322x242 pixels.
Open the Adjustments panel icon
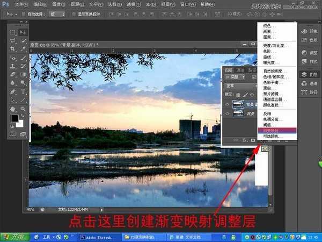[x=304, y=53]
